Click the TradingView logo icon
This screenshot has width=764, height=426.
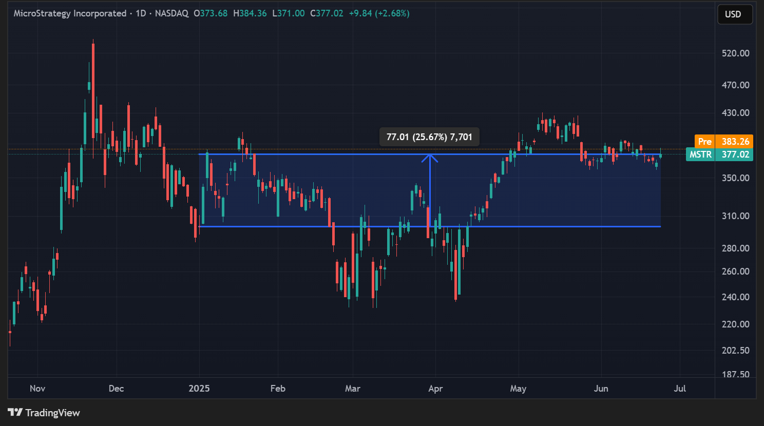pyautogui.click(x=15, y=412)
